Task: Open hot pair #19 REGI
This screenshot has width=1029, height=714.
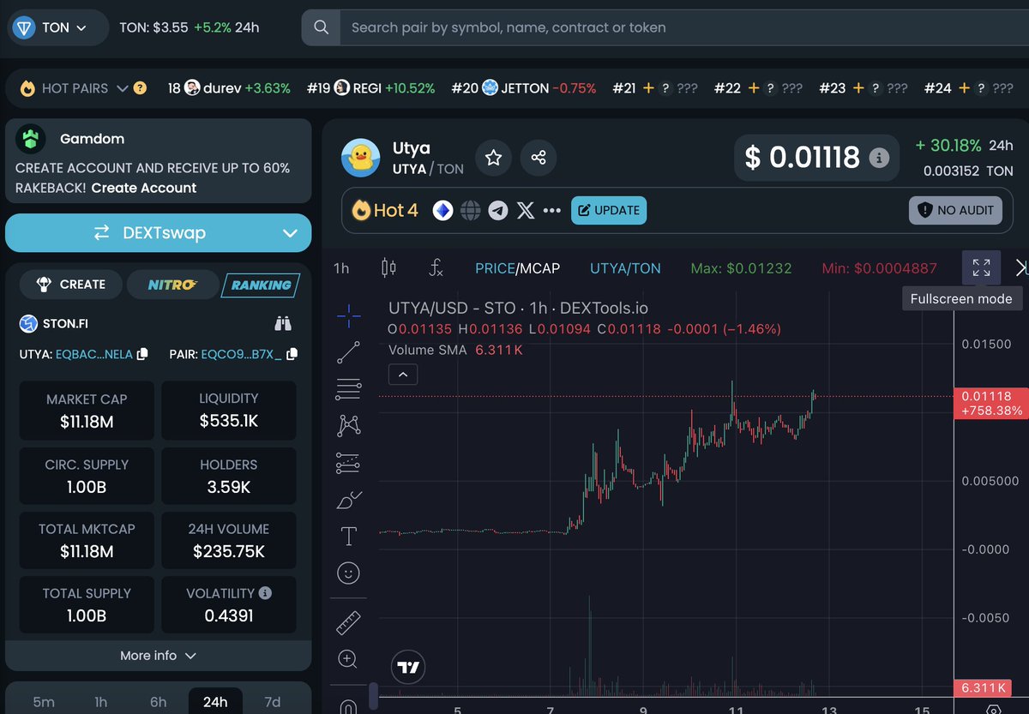Action: tap(370, 88)
